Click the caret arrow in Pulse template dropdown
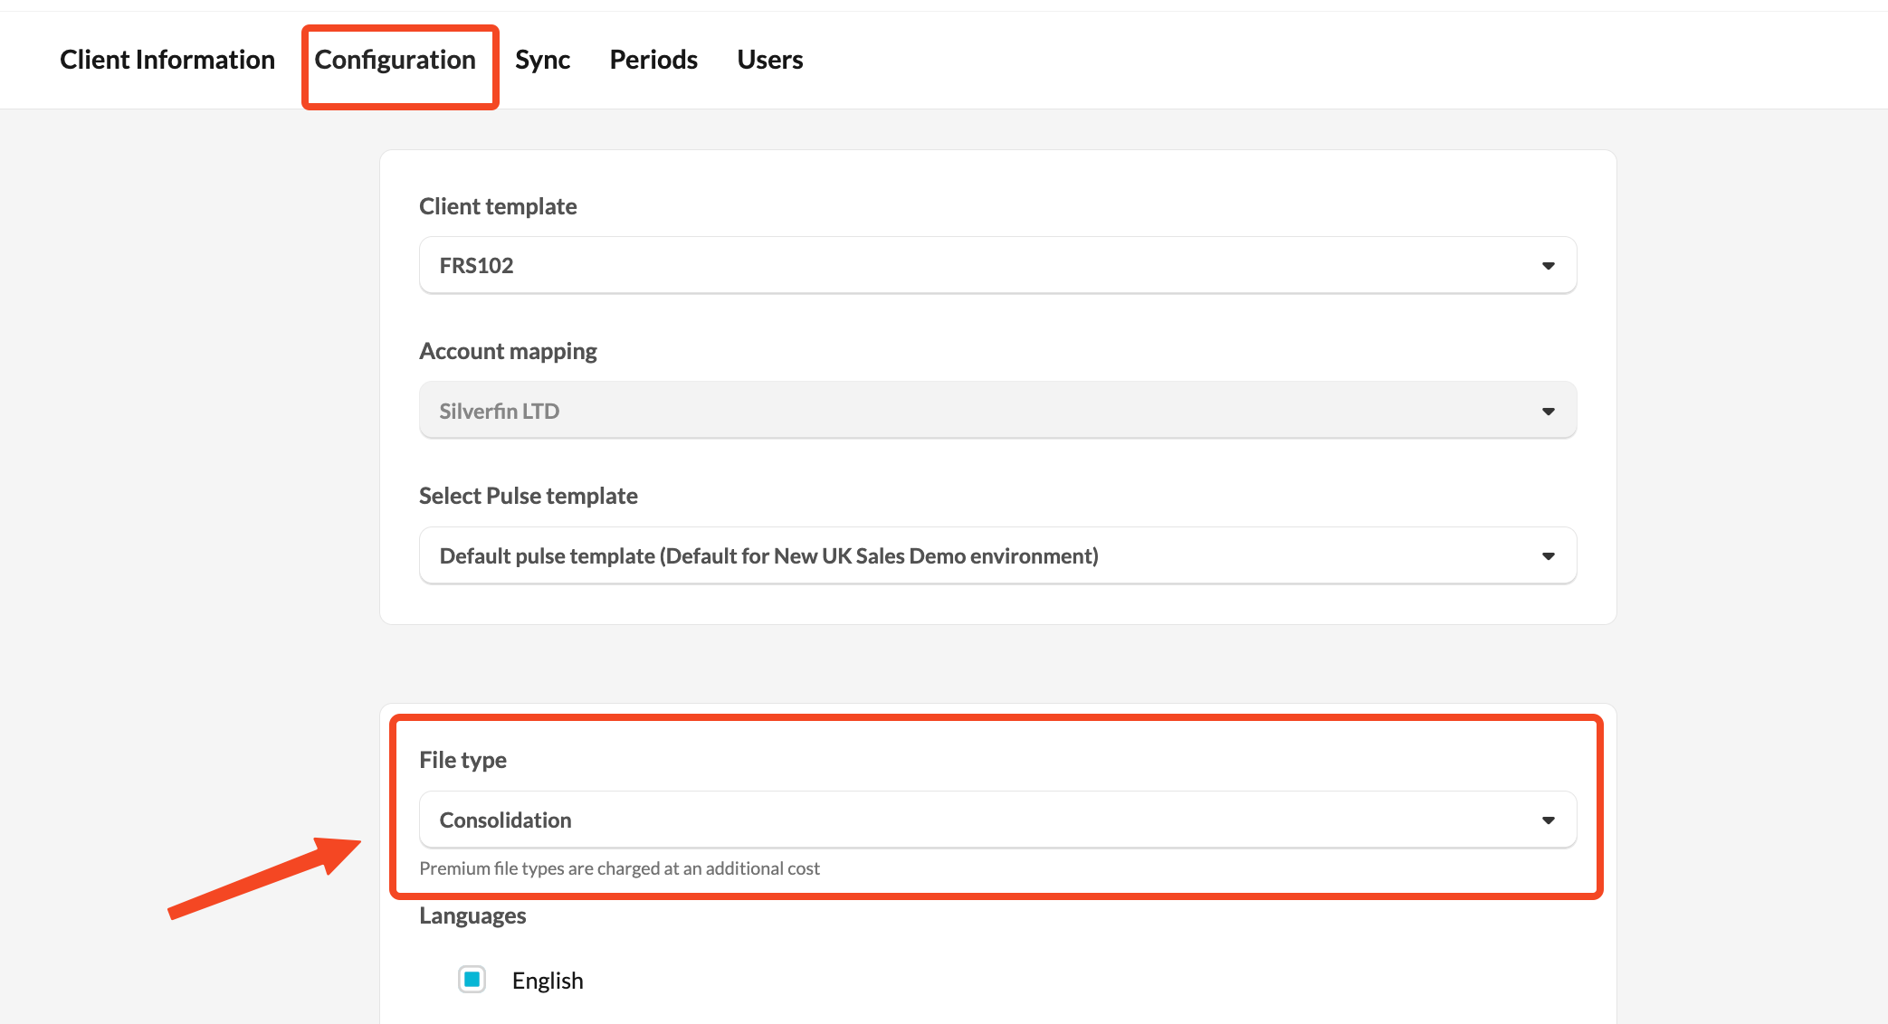 click(x=1549, y=556)
